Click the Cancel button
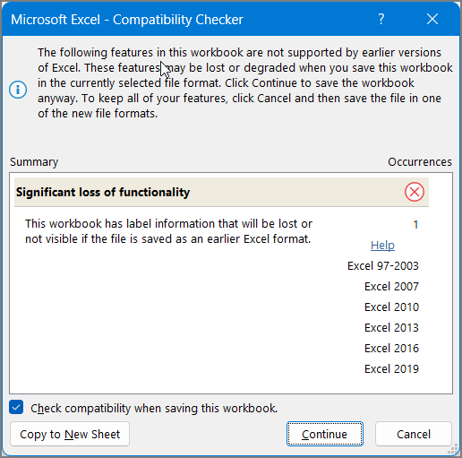462x458 pixels. click(414, 434)
